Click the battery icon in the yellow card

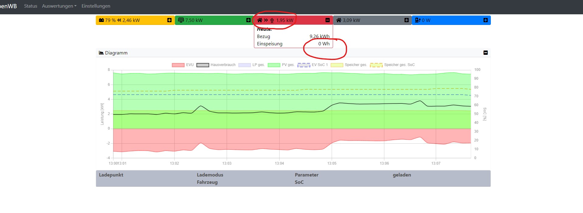[x=101, y=20]
